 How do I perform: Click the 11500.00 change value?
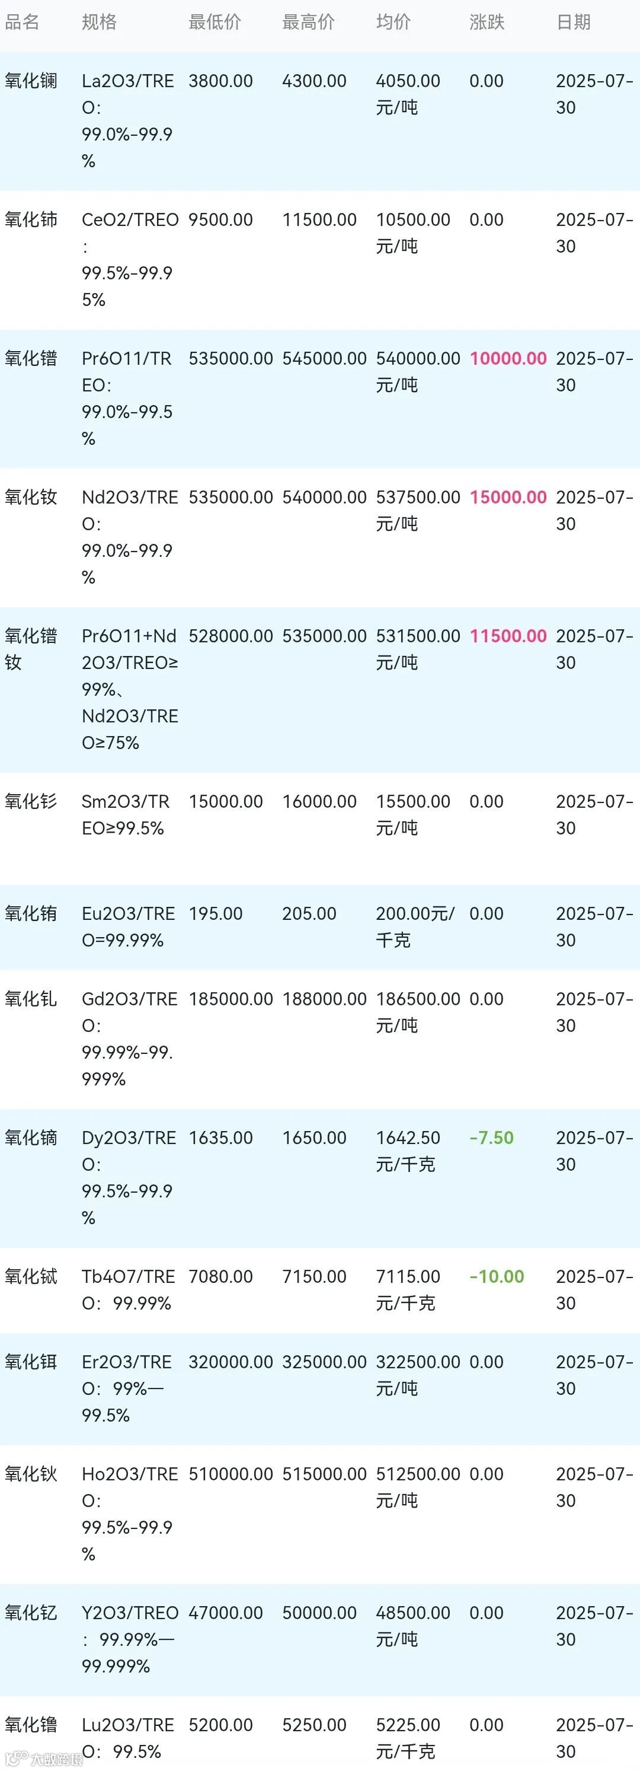point(507,636)
